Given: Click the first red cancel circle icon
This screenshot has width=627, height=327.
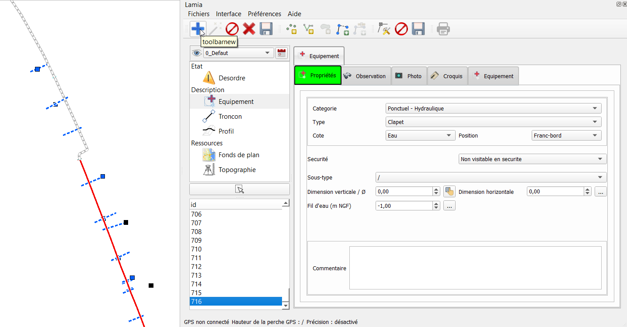Looking at the screenshot, I should [232, 29].
